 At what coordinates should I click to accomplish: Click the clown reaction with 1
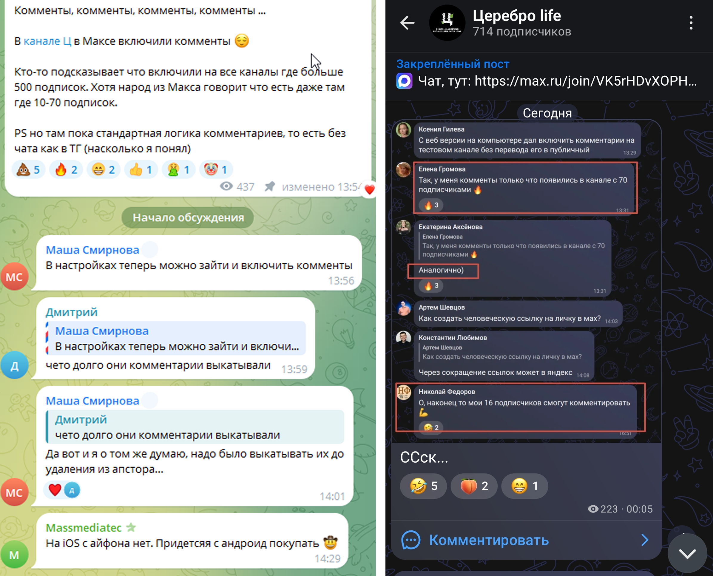pos(216,170)
